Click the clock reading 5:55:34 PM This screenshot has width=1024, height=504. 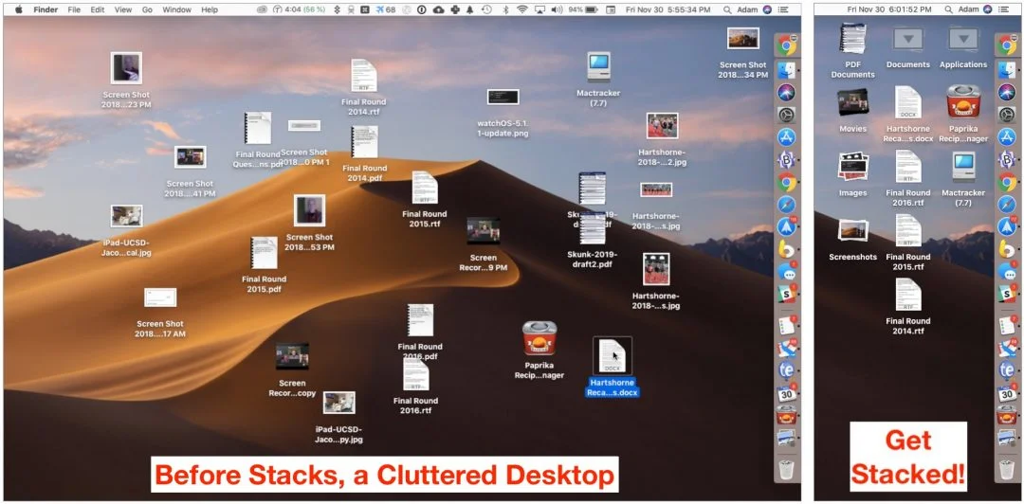point(668,9)
